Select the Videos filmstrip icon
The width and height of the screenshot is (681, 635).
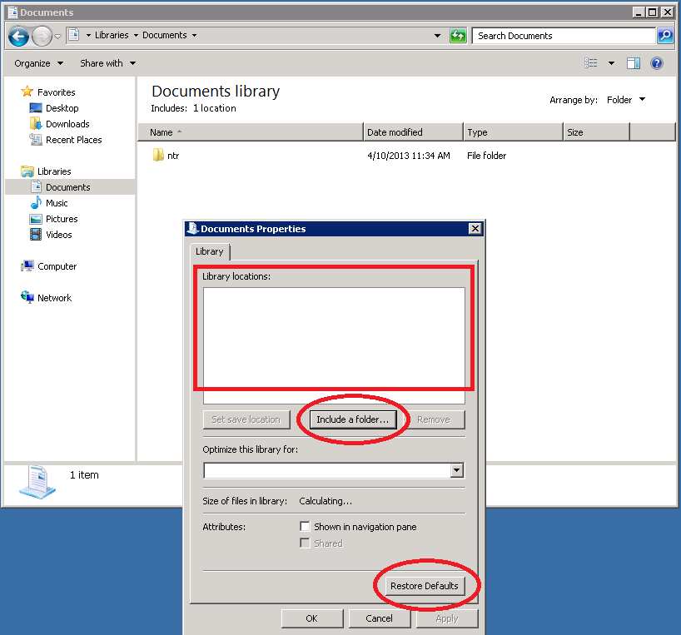click(x=36, y=235)
